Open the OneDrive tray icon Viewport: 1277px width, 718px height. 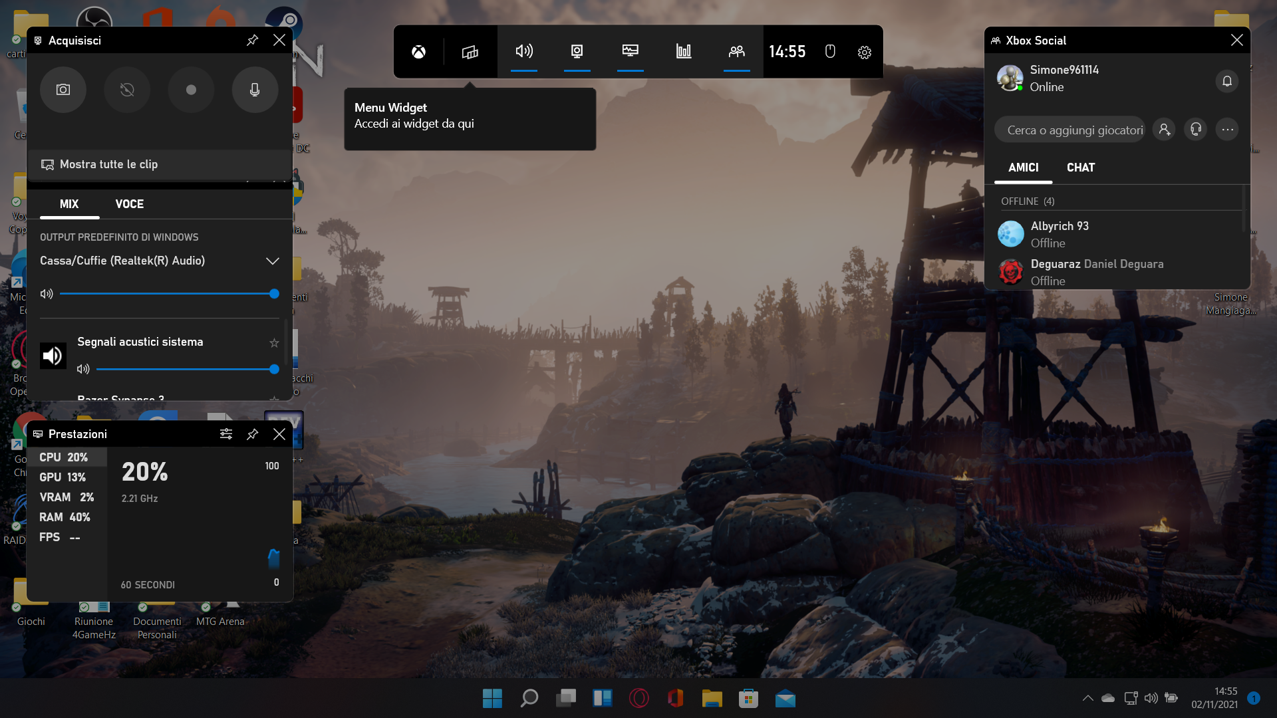(1108, 698)
